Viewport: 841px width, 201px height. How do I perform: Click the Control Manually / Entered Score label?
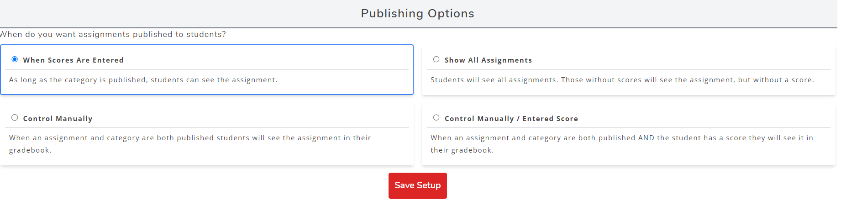click(x=511, y=119)
